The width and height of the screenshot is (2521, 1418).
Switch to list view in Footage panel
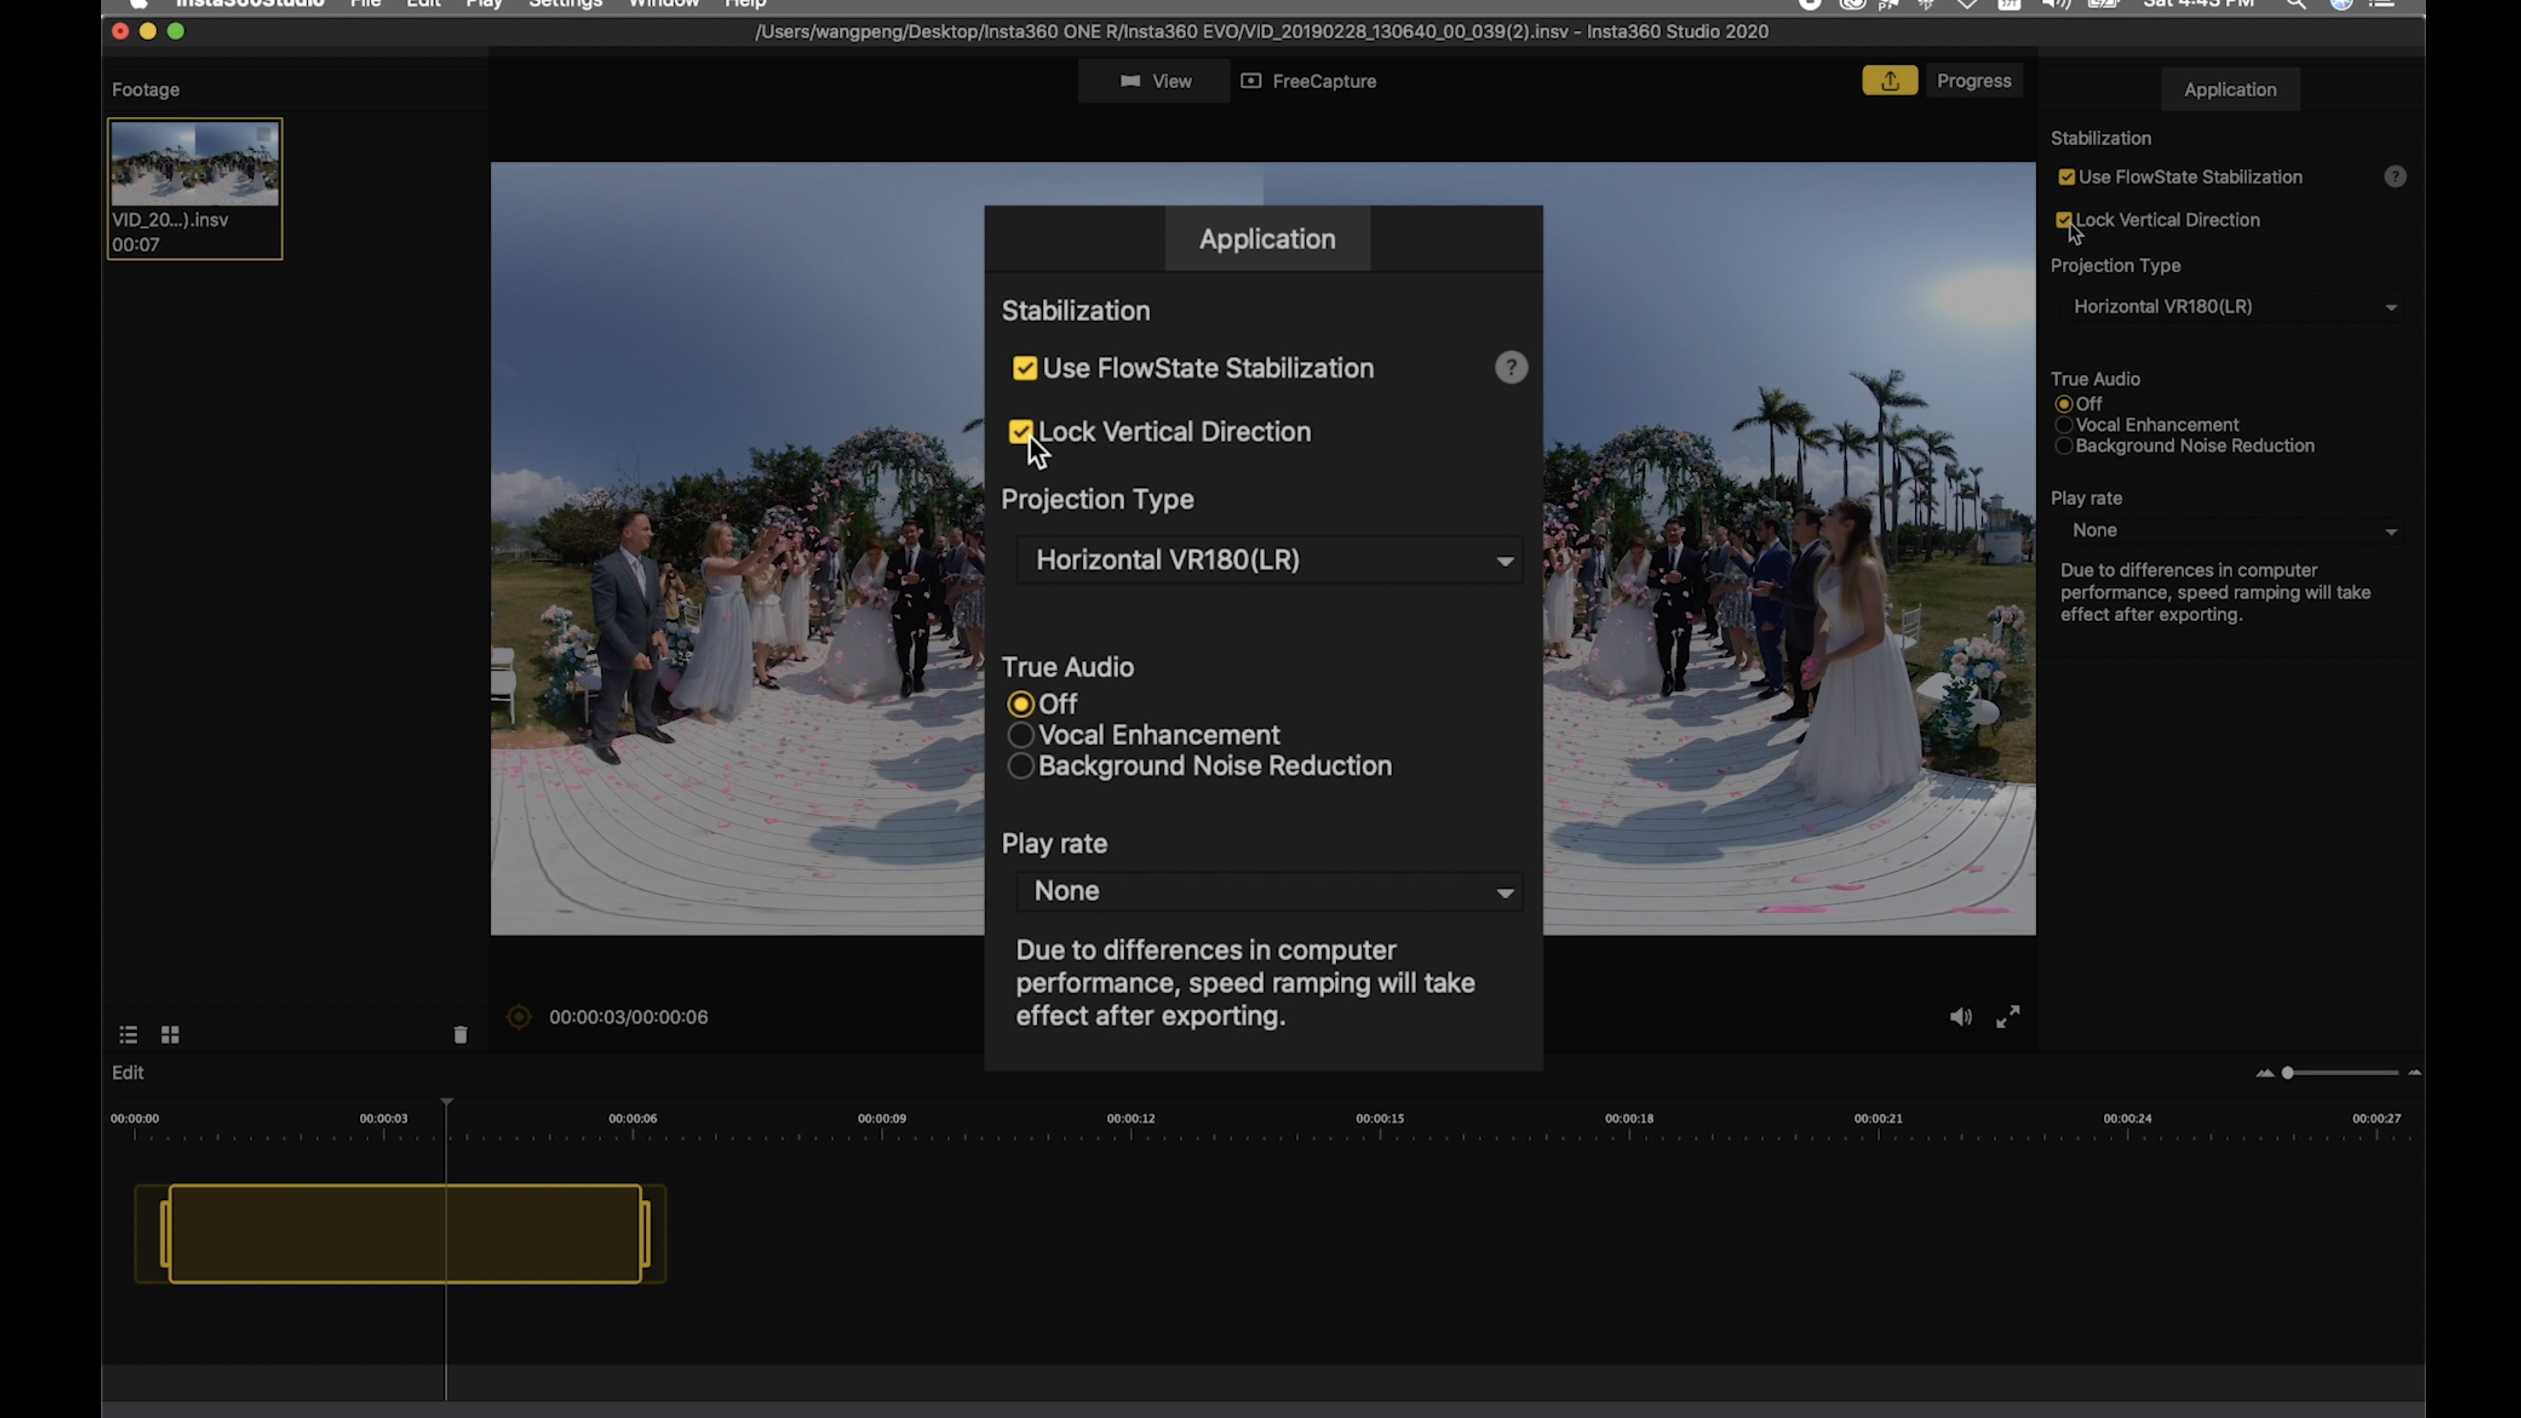pos(129,1034)
